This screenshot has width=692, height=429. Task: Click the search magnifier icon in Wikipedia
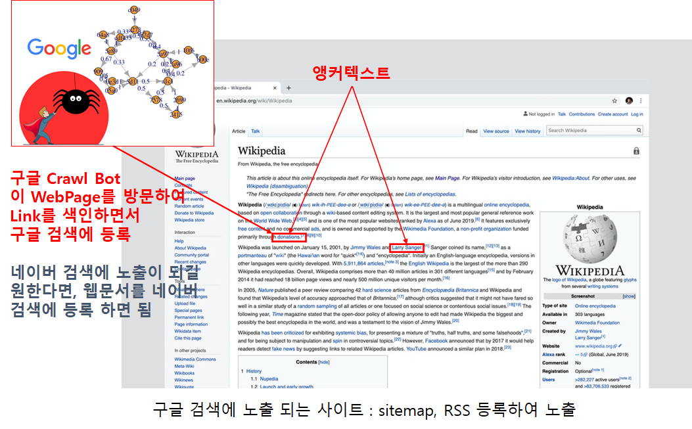[639, 130]
